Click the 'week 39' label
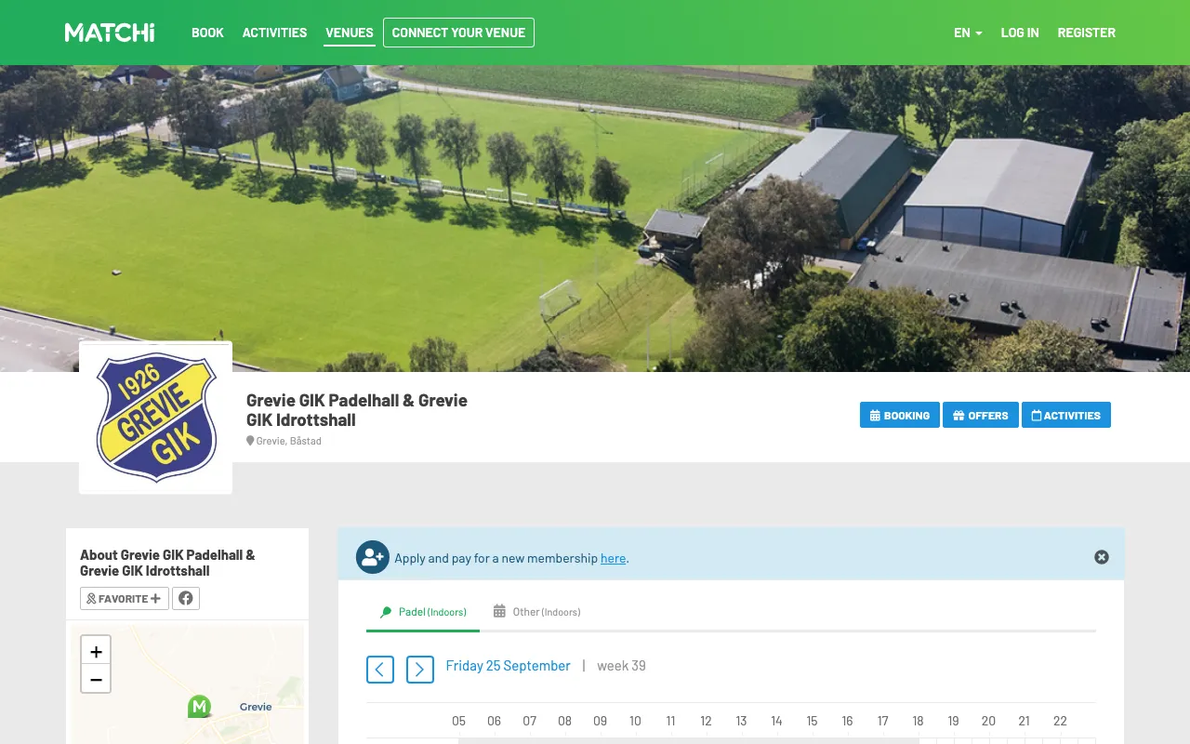The height and width of the screenshot is (744, 1190). 621,666
